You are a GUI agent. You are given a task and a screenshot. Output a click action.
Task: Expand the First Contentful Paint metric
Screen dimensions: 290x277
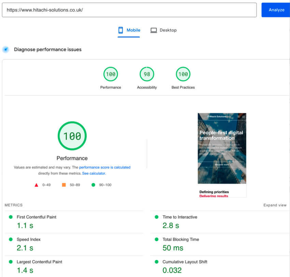coord(37,217)
